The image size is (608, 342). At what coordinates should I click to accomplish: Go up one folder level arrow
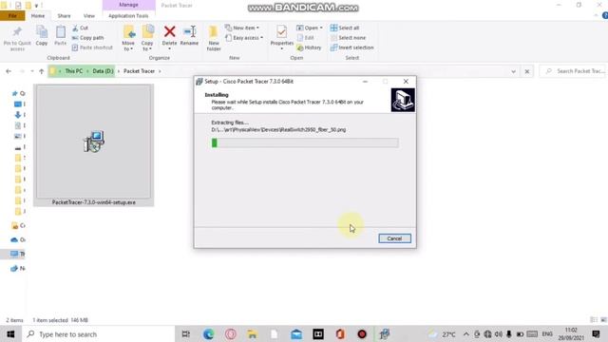click(x=42, y=71)
